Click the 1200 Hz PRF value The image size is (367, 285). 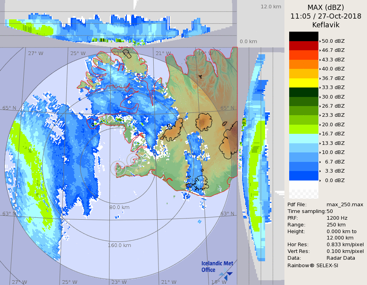tap(337, 218)
